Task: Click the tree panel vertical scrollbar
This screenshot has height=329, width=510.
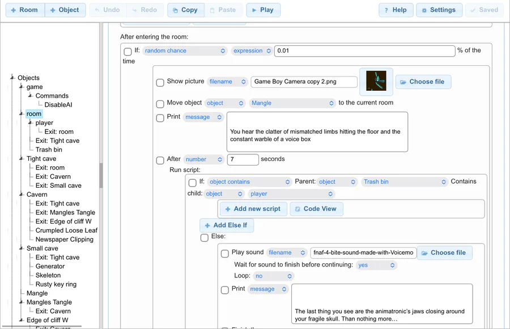Action: 101,175
